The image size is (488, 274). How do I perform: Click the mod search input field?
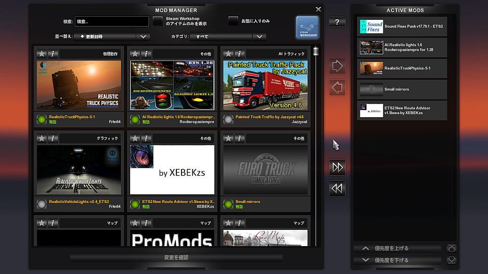[111, 22]
